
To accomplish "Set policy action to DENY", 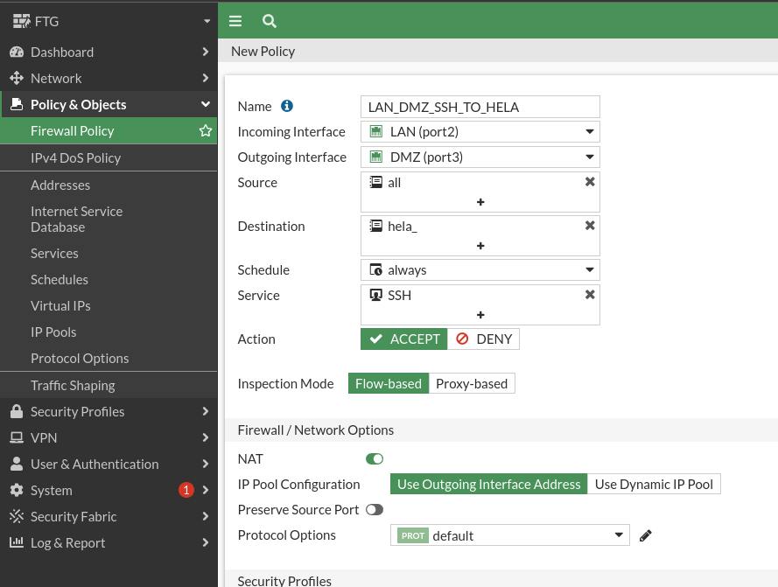I will [483, 339].
